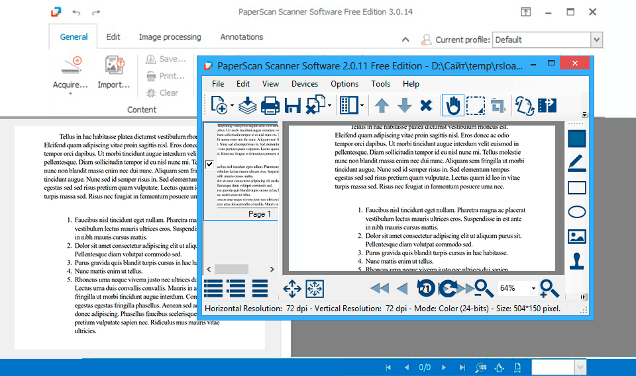
Task: Click the Print… button in Content group
Action: click(166, 76)
